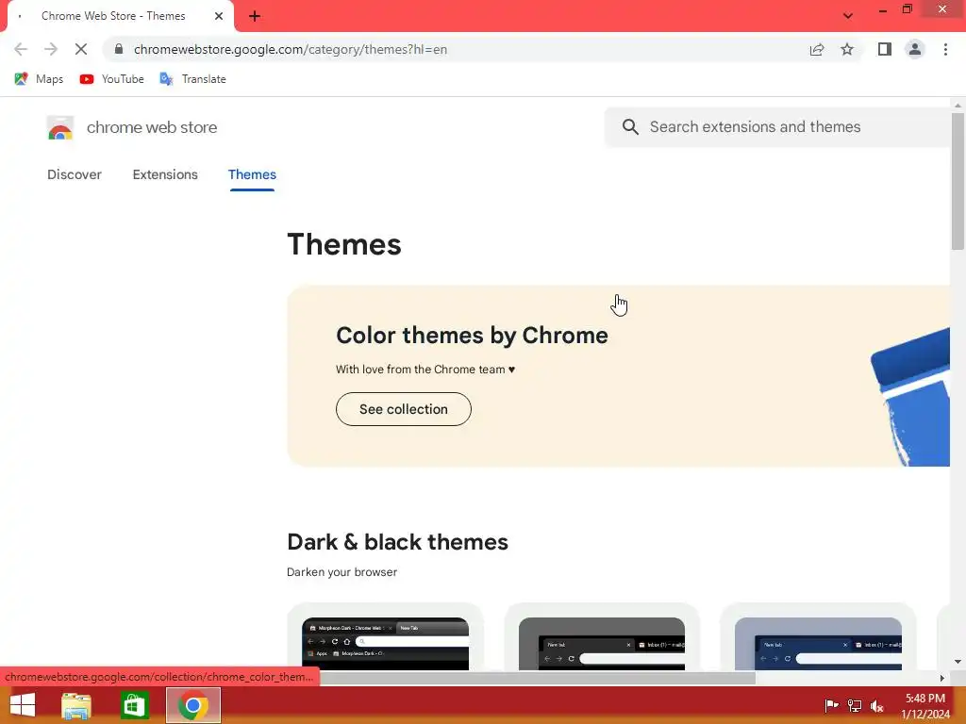
Task: Click the browser back arrow
Action: [x=21, y=49]
